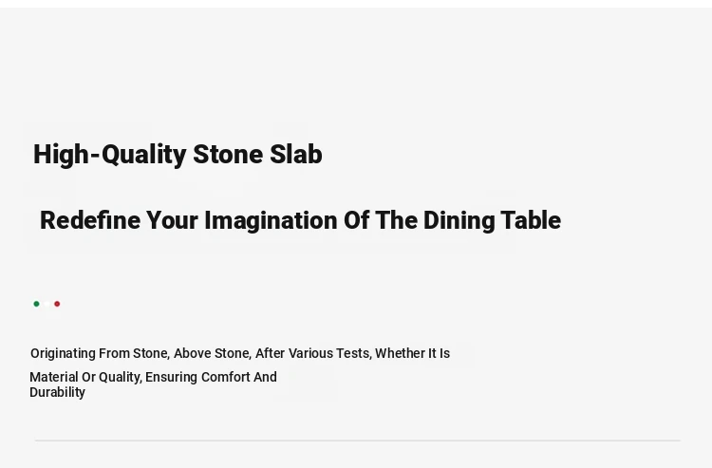This screenshot has height=468, width=712.
Task: Click the word "Redefine" in the subheading
Action: tap(90, 220)
